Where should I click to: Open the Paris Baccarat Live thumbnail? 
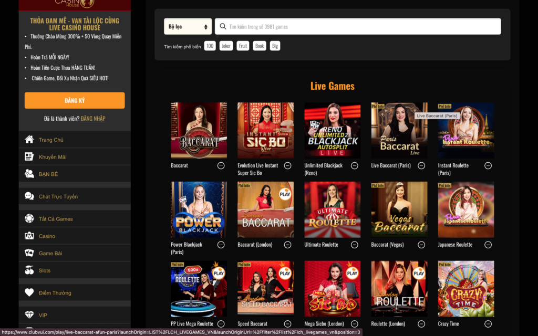click(399, 130)
